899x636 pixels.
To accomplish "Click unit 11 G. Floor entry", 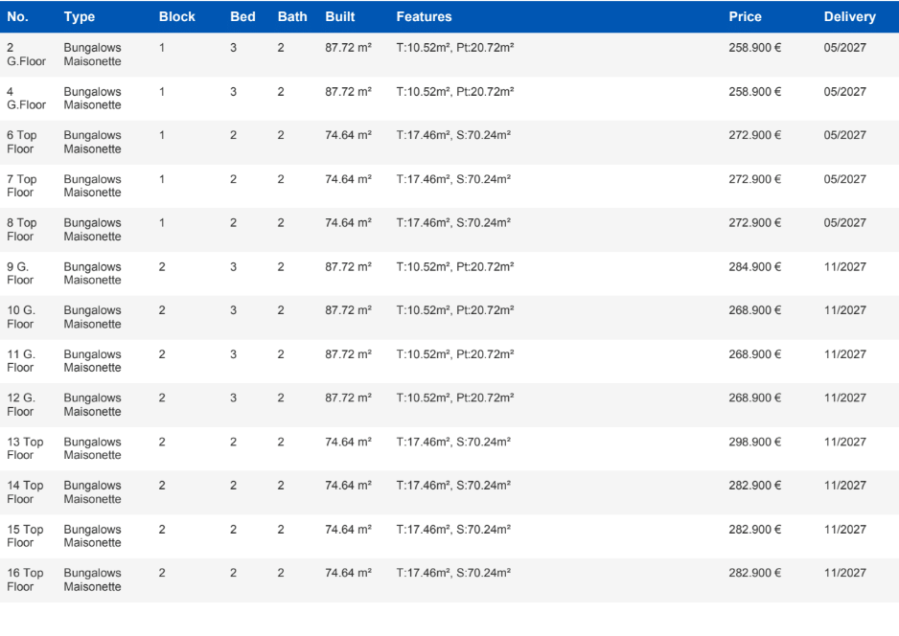I will (x=21, y=361).
